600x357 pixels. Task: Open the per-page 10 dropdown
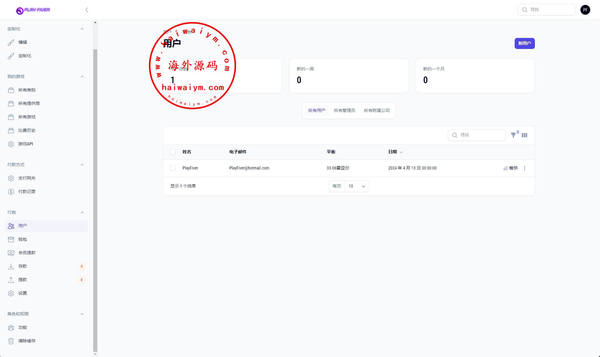tap(357, 186)
